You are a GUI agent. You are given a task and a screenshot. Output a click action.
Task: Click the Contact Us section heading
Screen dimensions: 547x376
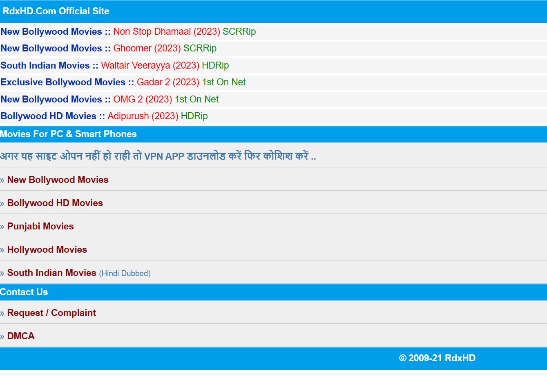click(24, 292)
